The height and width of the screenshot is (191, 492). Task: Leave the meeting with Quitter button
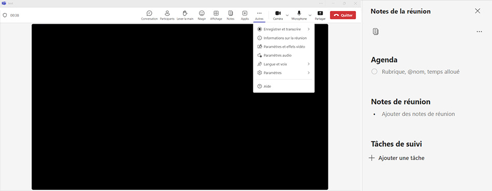(x=343, y=15)
